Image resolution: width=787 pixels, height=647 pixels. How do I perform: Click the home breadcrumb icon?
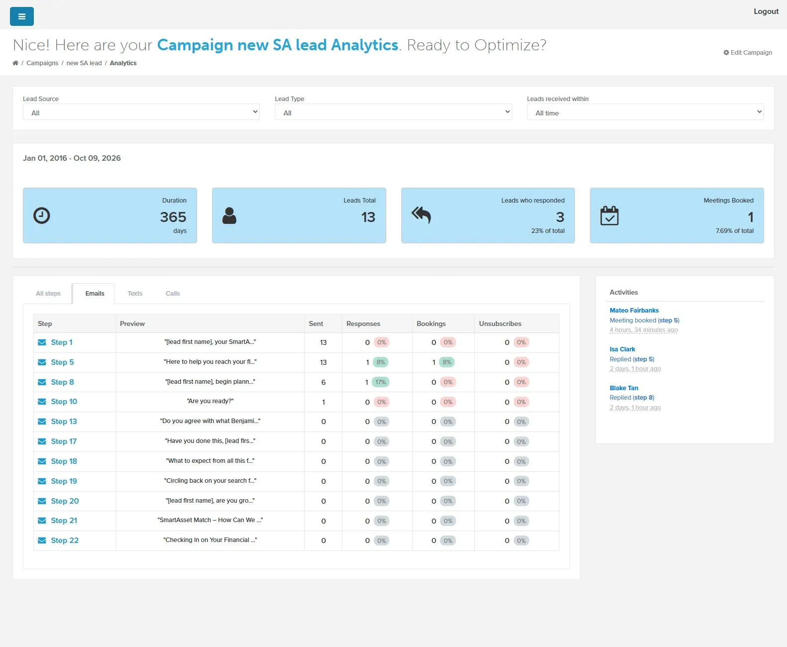click(15, 63)
